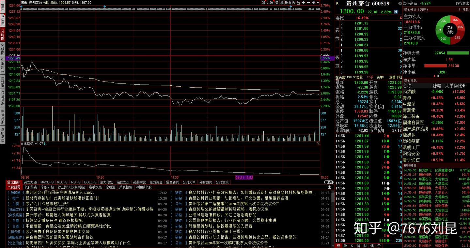Open news 贵州茅台4月21日获沪股通净买入1.30亿

(59, 193)
